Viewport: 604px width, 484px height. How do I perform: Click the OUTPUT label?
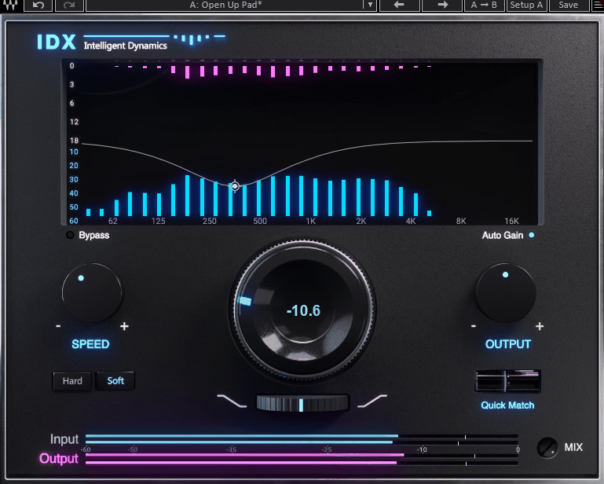tap(508, 344)
